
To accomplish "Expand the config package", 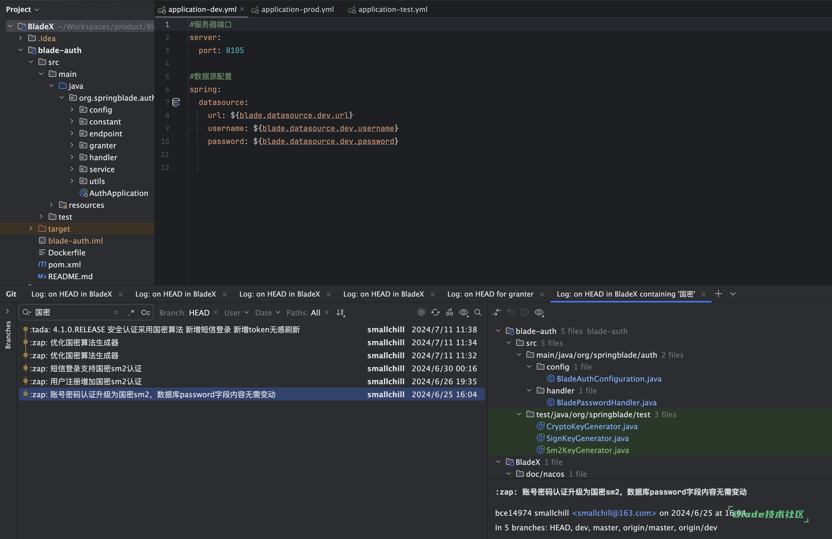I will pos(72,109).
